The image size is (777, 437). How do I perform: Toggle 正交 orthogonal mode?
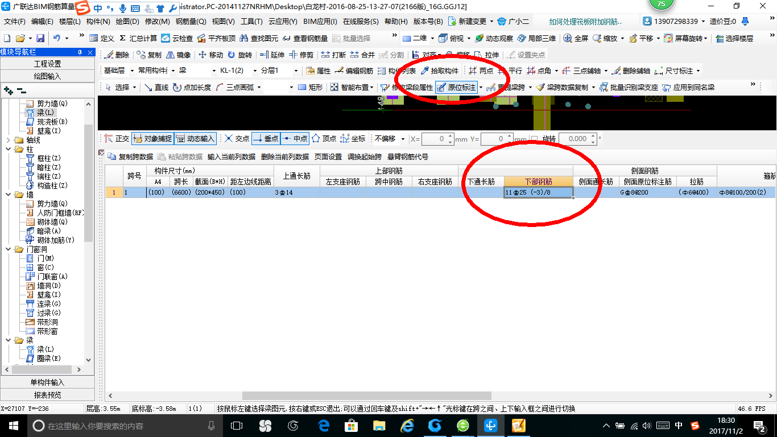[117, 138]
